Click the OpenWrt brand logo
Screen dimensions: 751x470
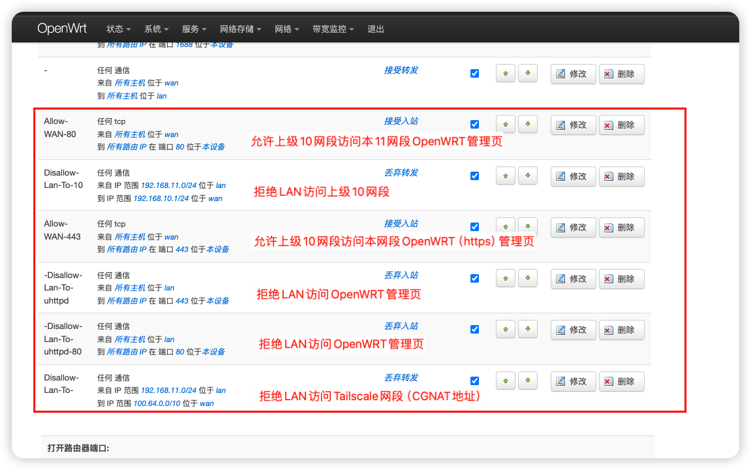tap(62, 29)
